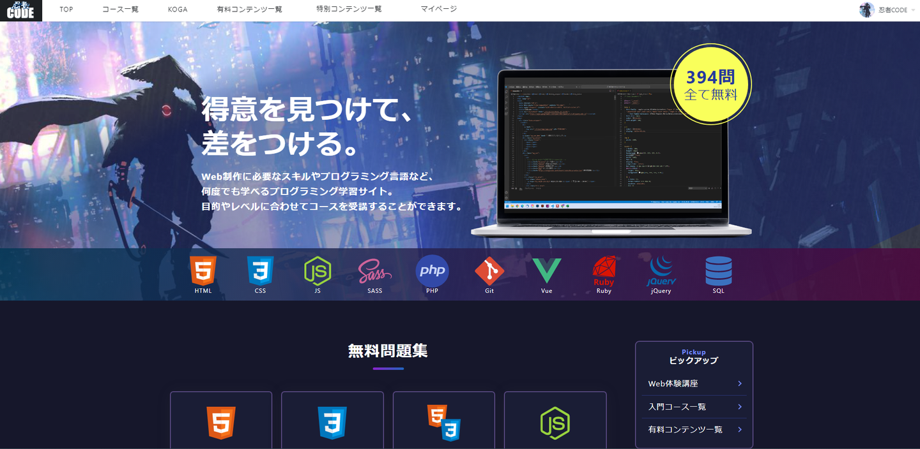The image size is (920, 449).
Task: Open the HTML and CSS combined card
Action: coord(444,420)
